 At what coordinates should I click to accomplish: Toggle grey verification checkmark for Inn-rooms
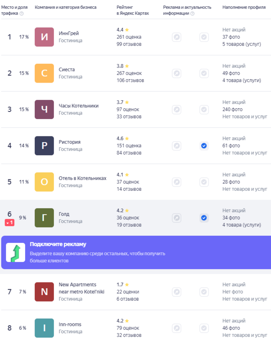coord(204,328)
